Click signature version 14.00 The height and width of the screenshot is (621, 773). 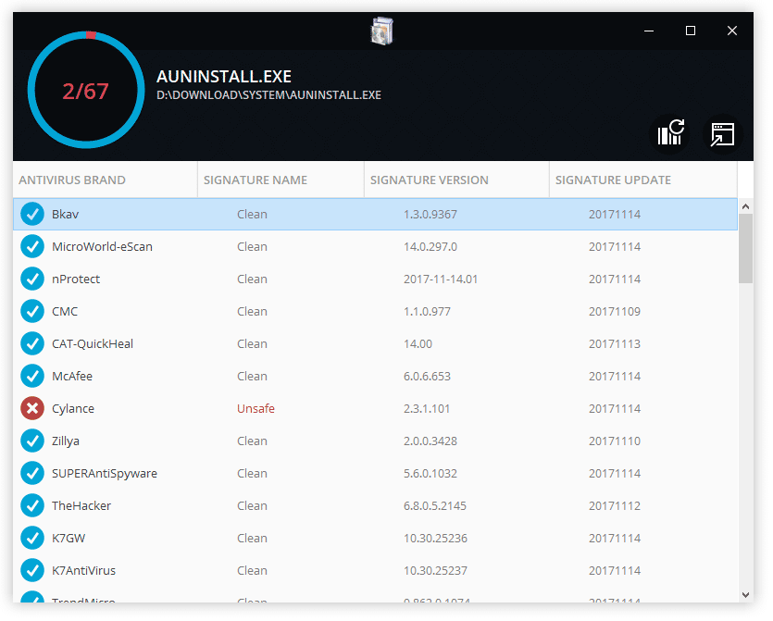click(x=418, y=344)
